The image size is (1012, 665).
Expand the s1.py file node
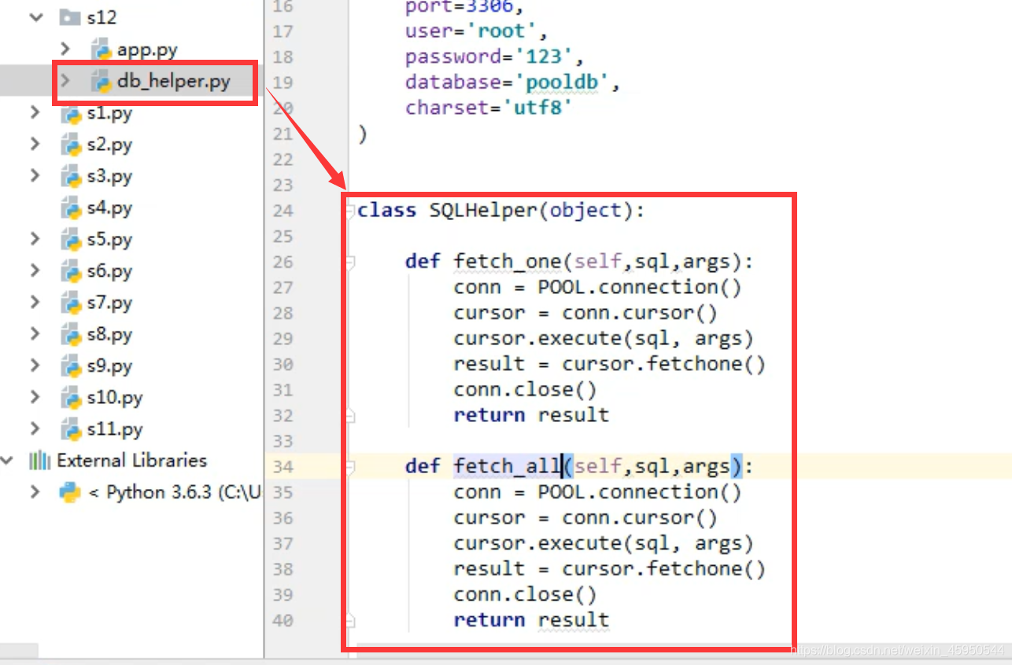pos(35,112)
